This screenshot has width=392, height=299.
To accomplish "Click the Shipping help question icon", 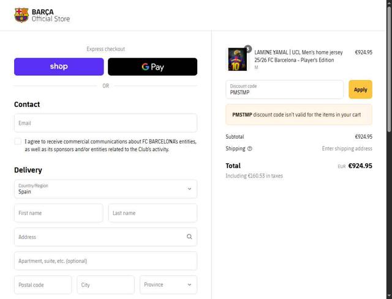I will point(250,149).
